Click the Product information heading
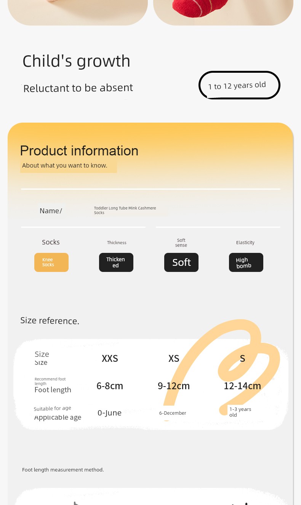This screenshot has height=505, width=301. tap(79, 151)
